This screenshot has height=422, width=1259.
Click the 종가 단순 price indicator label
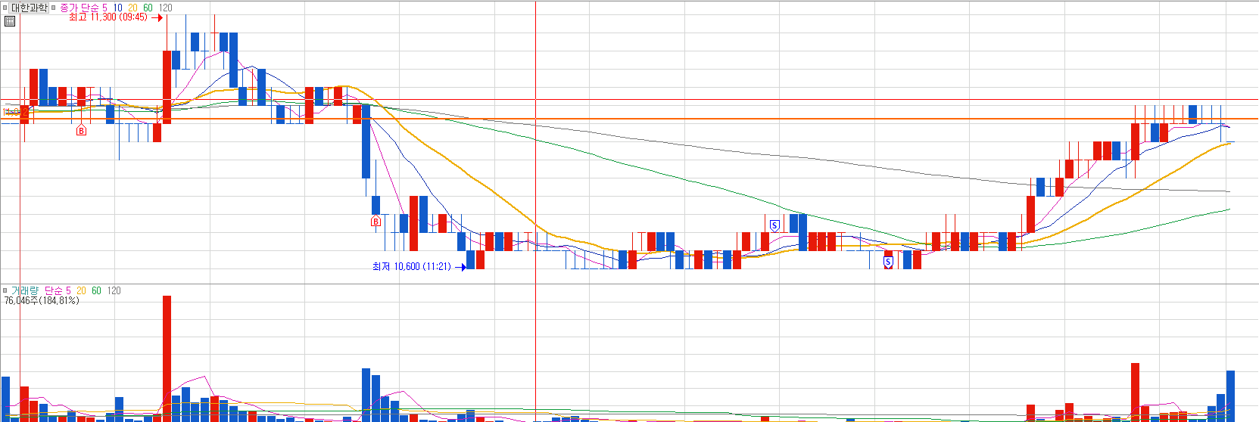(x=79, y=8)
